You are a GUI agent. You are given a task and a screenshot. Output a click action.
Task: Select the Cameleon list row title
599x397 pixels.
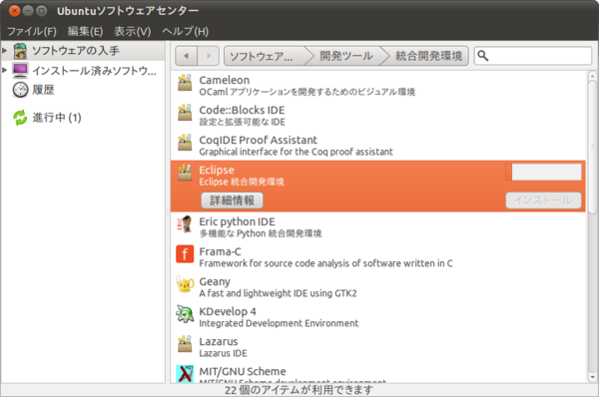coord(225,80)
